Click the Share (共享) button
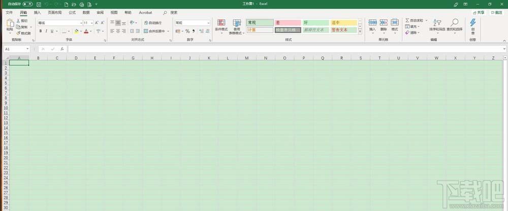This screenshot has height=211, width=508. pos(478,12)
